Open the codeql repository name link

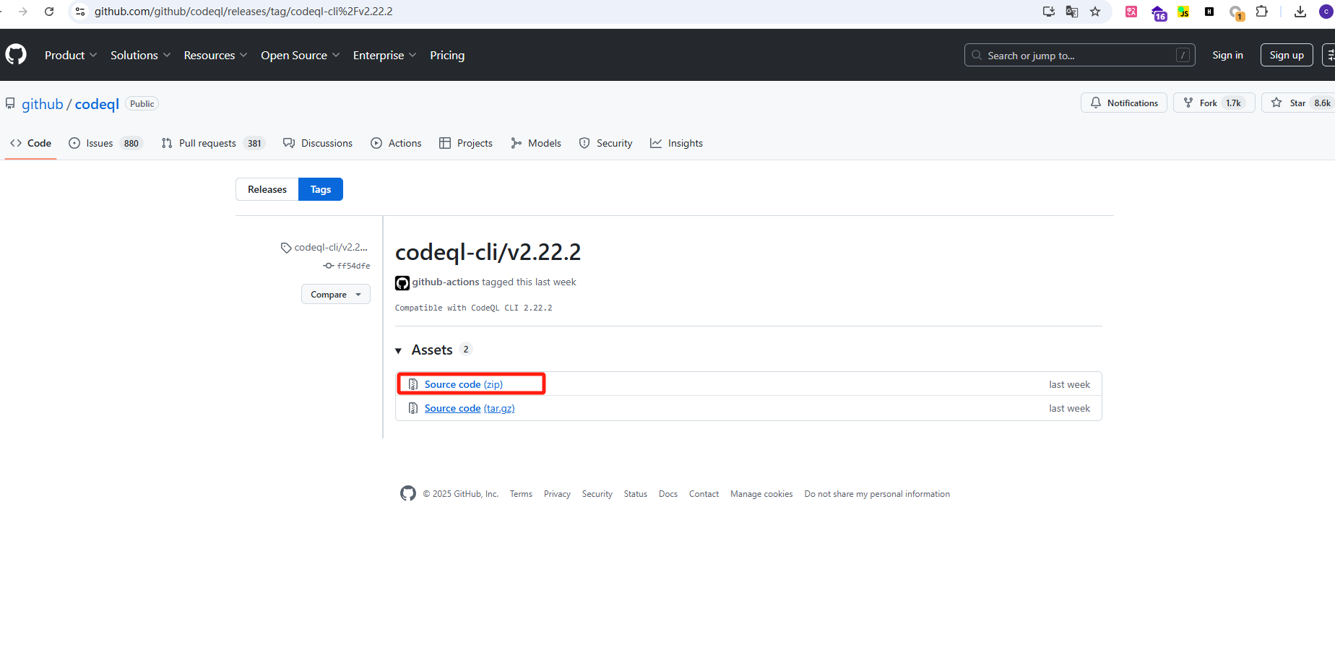(97, 104)
